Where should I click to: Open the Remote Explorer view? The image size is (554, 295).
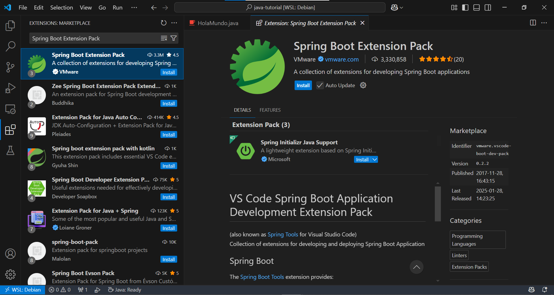point(10,109)
